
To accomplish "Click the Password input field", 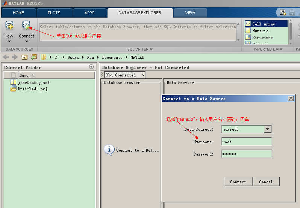I will [247, 154].
